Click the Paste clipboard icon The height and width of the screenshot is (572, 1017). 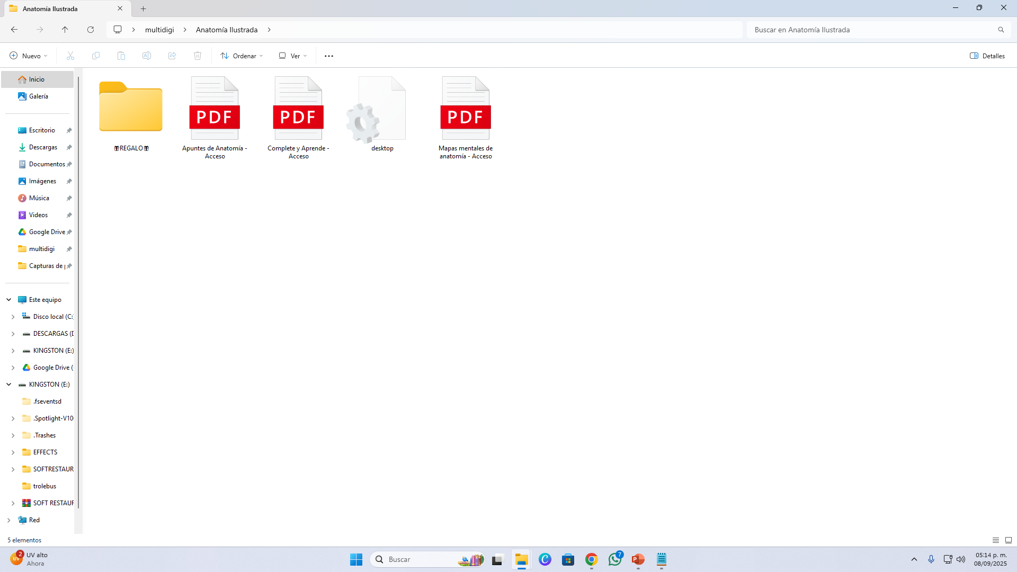coord(121,56)
